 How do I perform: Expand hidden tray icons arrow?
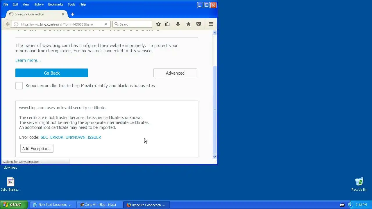coord(350,205)
